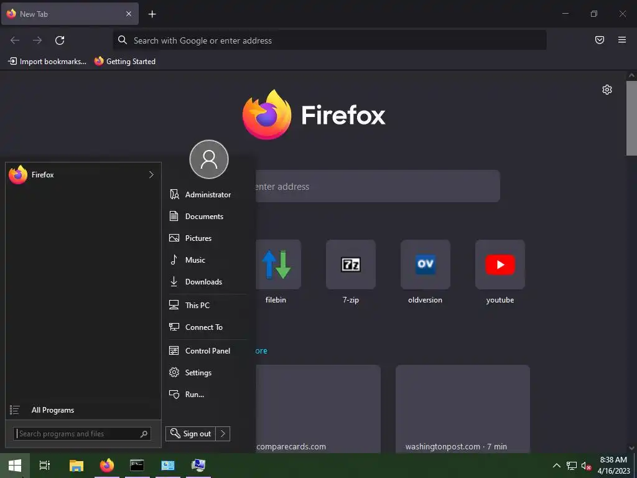The width and height of the screenshot is (637, 478).
Task: Click the sixth taskbar computer icon
Action: point(198,466)
